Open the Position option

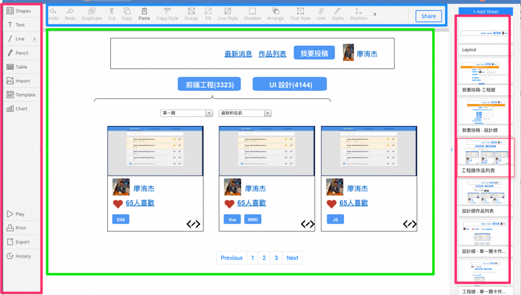[x=359, y=14]
